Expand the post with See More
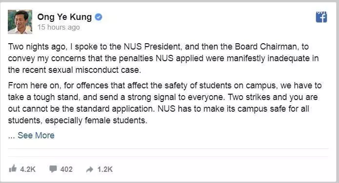The height and width of the screenshot is (183, 339). (36, 135)
